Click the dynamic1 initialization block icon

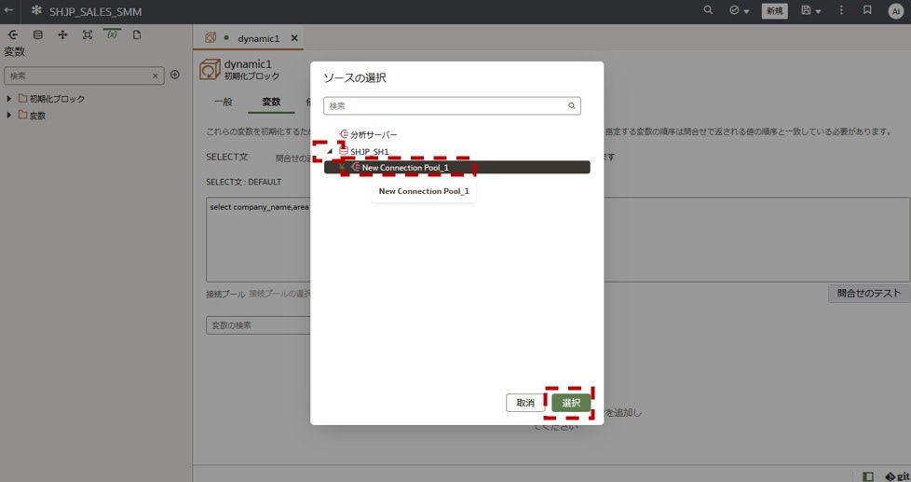[x=210, y=70]
